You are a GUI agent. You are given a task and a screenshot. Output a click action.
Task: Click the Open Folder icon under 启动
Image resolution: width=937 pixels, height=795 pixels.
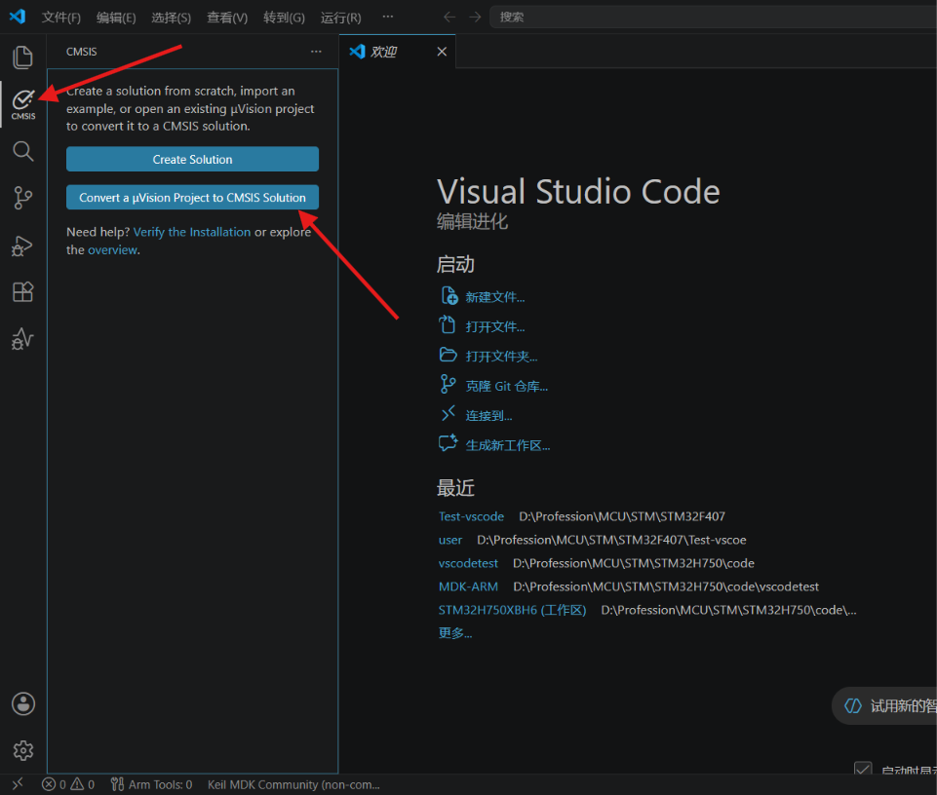click(449, 355)
